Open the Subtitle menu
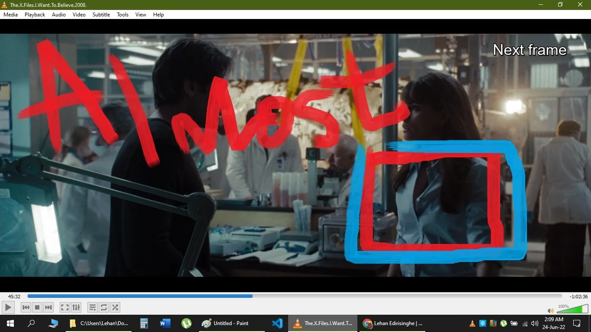The image size is (591, 332). coord(101,14)
